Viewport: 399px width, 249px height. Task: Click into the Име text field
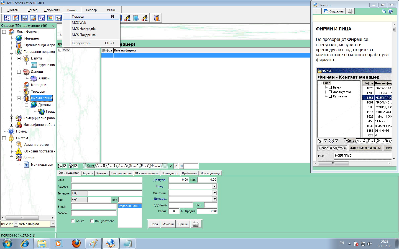pos(106,180)
